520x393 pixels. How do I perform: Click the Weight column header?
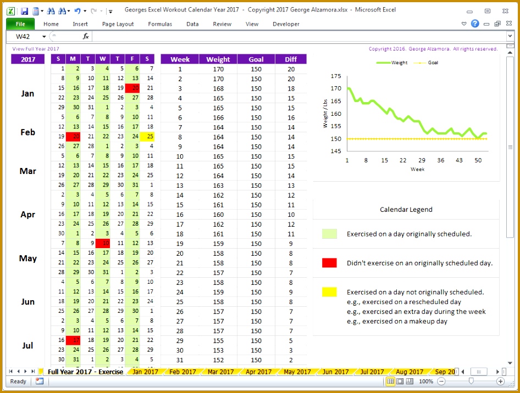[218, 59]
